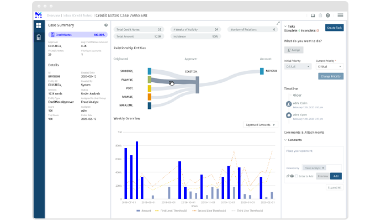Collapse the Older timeline group
The width and height of the screenshot is (381, 221).
290,95
